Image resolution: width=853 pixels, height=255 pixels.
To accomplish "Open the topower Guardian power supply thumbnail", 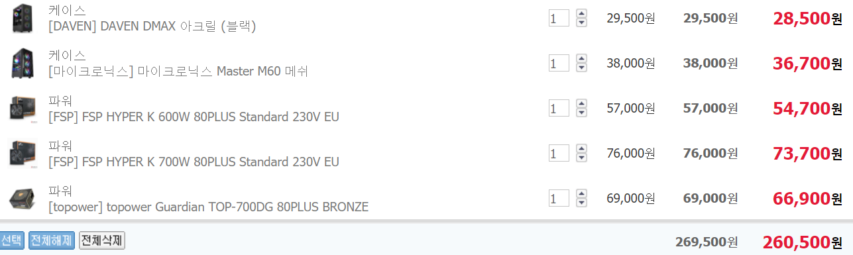I will point(23,199).
